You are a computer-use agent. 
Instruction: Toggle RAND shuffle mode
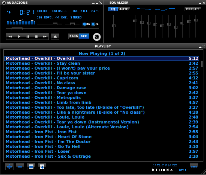(74, 37)
